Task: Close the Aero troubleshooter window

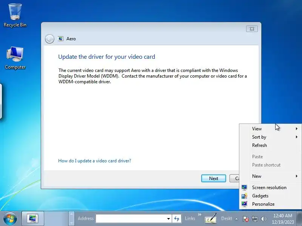Action: (x=252, y=29)
